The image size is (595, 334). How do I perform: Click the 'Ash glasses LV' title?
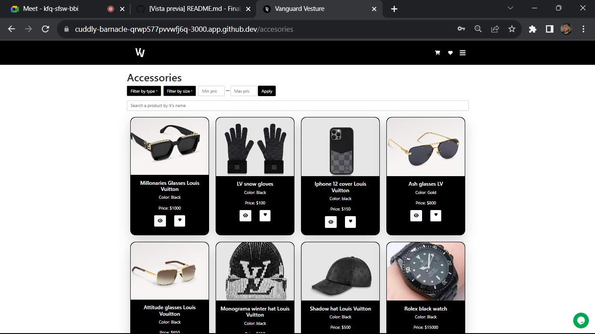(426, 184)
